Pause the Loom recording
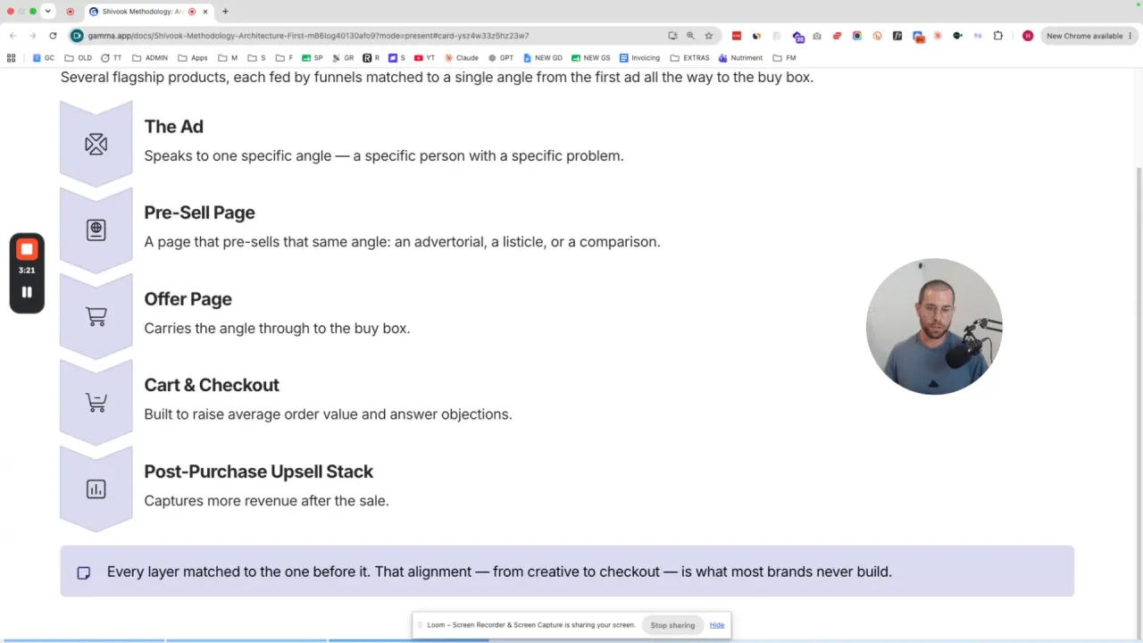The width and height of the screenshot is (1143, 643). click(x=27, y=292)
